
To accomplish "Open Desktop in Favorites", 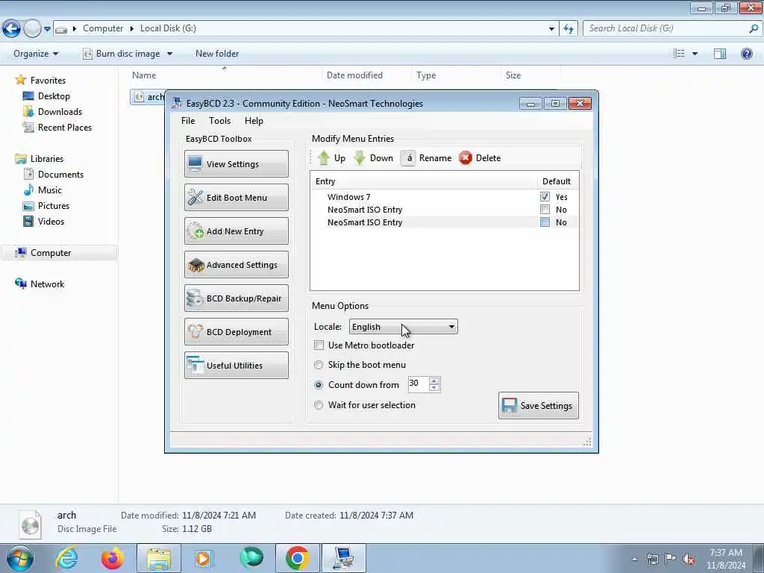I will click(x=54, y=96).
